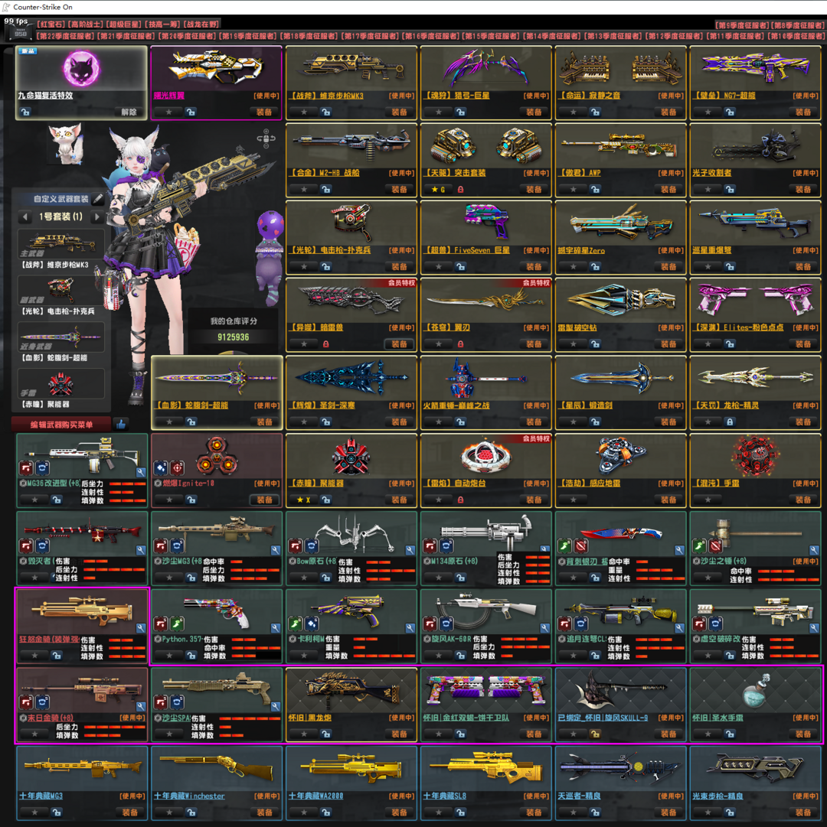Go to the previous weapon set with left arrow
Screen dimensions: 827x827
click(x=25, y=217)
